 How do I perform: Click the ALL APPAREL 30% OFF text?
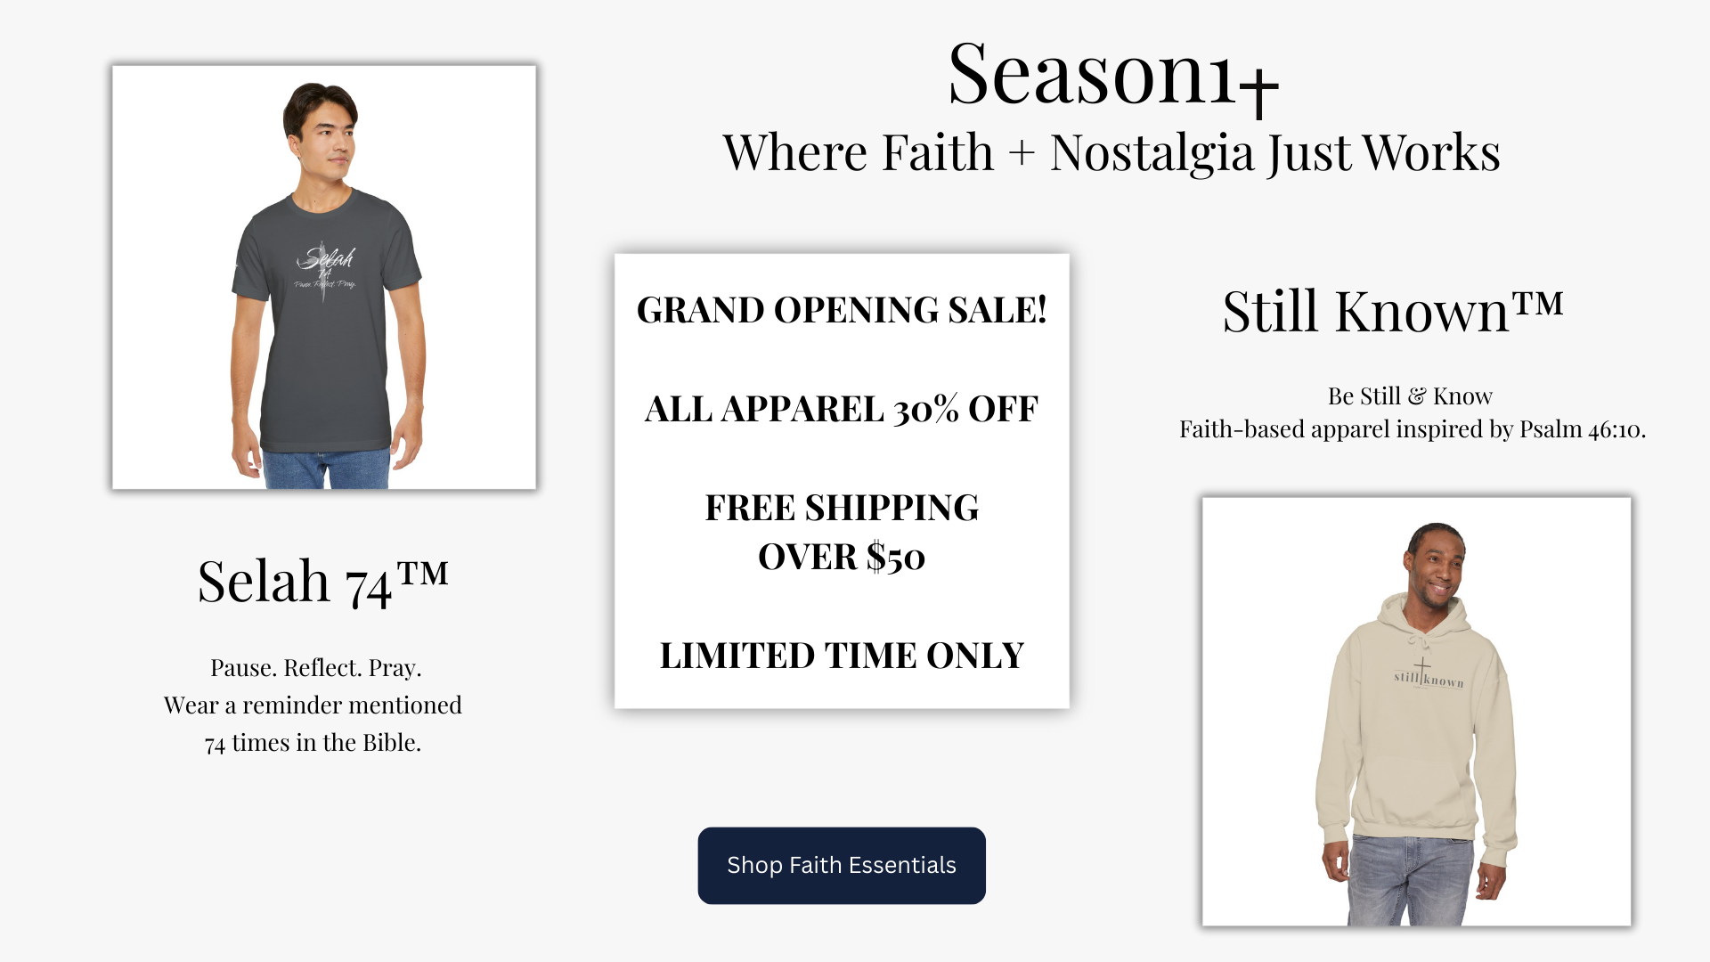coord(842,409)
